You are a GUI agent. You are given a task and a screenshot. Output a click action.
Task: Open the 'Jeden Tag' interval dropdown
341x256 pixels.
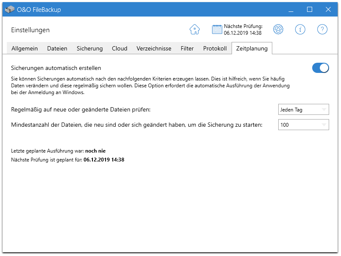(303, 109)
